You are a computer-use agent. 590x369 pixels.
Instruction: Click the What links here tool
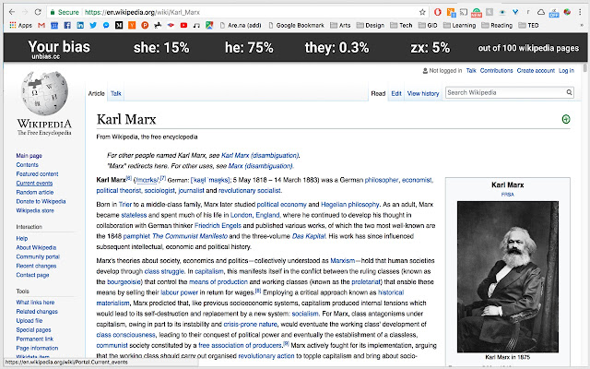[35, 302]
